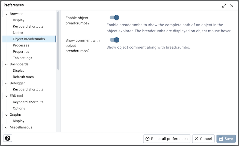
Task: Open the help question mark icon
Action: click(8, 138)
